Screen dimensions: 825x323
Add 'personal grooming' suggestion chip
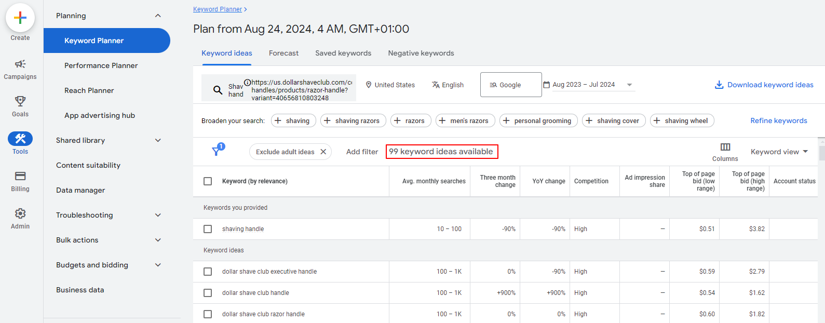[x=538, y=120]
